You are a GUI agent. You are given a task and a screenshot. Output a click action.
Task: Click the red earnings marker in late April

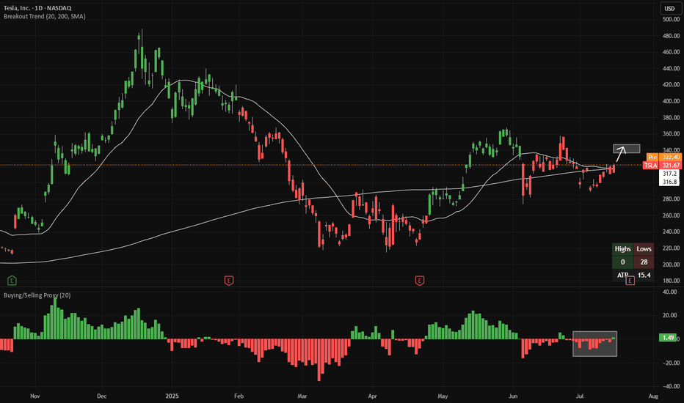tap(419, 281)
